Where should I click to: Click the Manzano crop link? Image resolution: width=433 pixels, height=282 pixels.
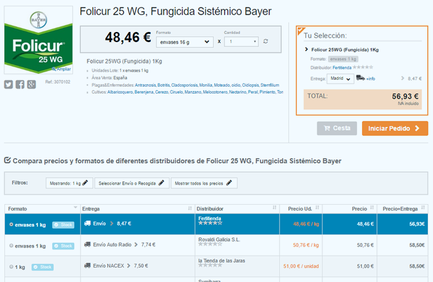click(193, 92)
